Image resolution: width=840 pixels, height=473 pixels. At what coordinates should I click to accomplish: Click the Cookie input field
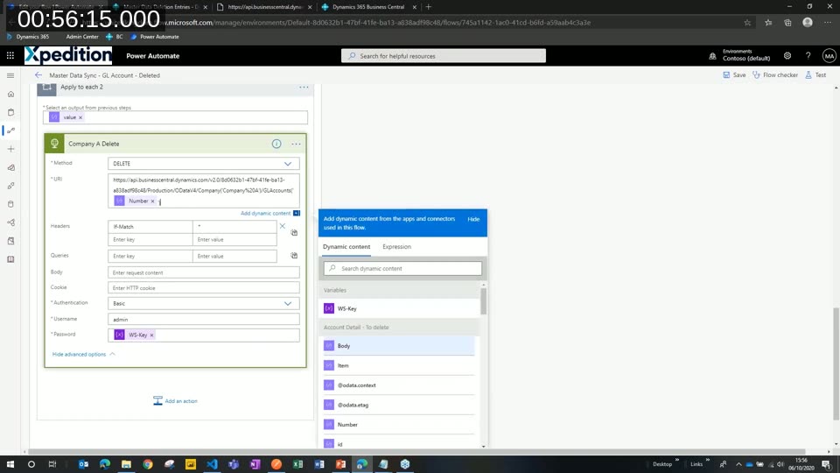pos(204,288)
